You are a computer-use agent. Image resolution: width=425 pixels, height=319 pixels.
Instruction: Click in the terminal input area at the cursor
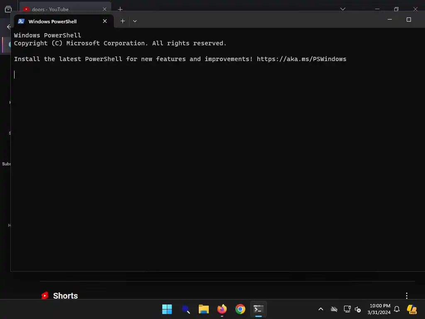pos(15,75)
